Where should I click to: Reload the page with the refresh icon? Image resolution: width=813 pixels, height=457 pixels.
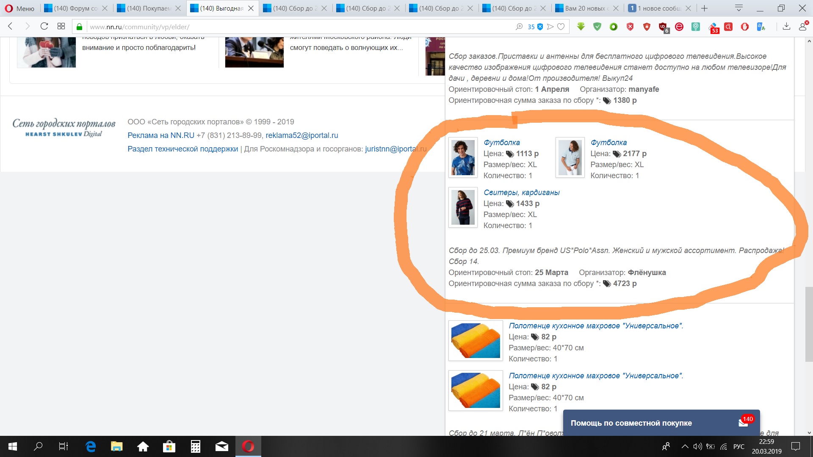[x=44, y=26]
